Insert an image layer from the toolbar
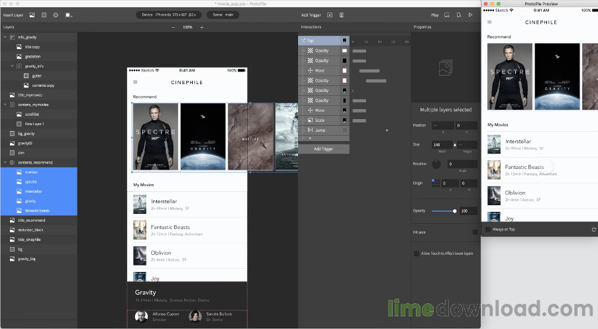 (32, 15)
